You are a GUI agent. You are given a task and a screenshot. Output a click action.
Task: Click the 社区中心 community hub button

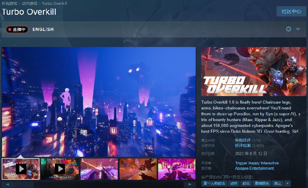pos(291,11)
